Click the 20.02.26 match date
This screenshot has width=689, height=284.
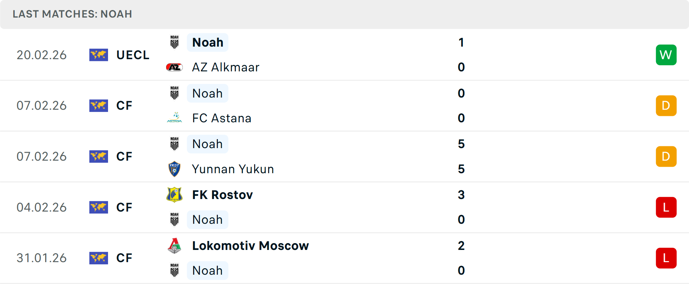[42, 55]
